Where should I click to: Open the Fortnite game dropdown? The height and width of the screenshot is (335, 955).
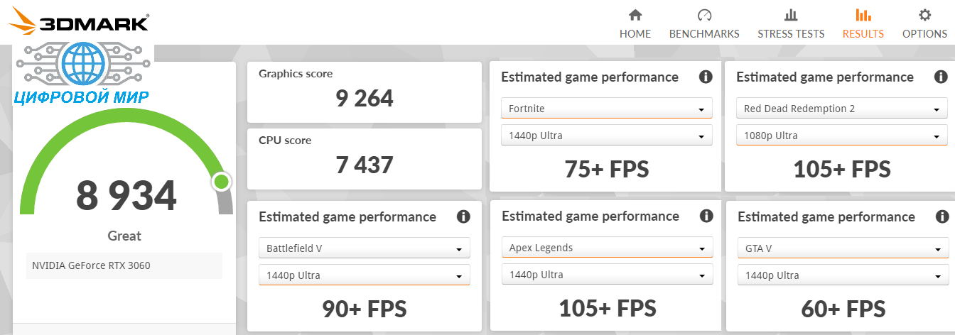[x=607, y=109]
